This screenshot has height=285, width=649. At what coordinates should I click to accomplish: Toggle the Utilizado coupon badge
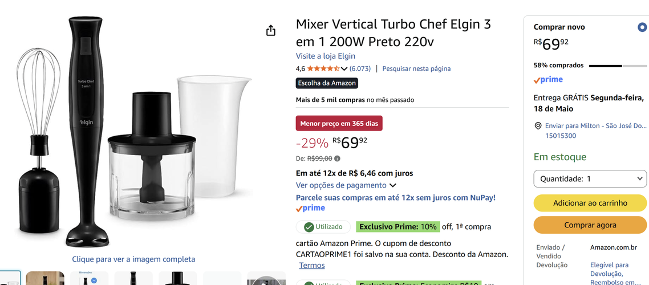point(323,227)
